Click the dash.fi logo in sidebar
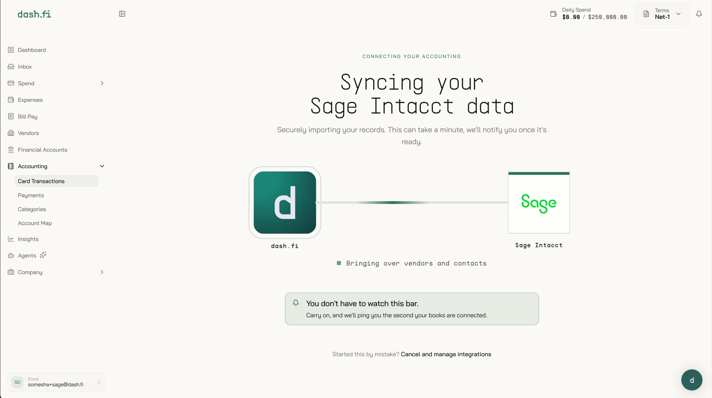Viewport: 712px width, 398px height. pyautogui.click(x=34, y=14)
